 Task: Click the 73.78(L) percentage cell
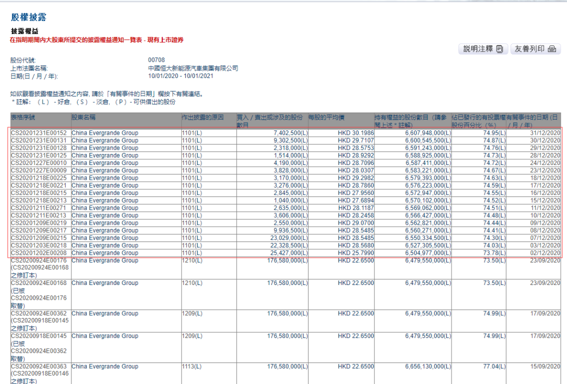(495, 253)
